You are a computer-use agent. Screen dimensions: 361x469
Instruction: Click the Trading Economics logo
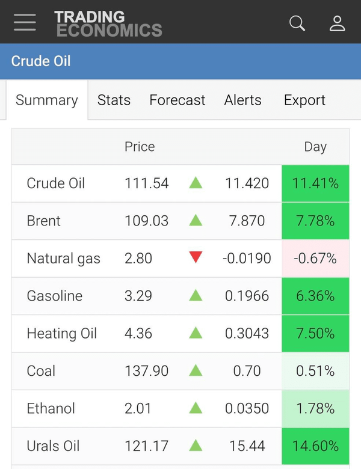point(108,23)
